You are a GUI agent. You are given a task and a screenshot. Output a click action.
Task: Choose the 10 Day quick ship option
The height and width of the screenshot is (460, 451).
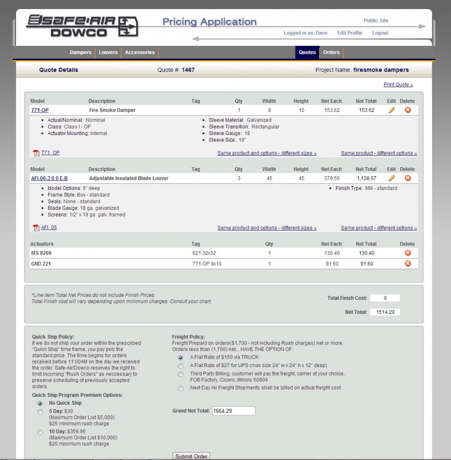41,431
